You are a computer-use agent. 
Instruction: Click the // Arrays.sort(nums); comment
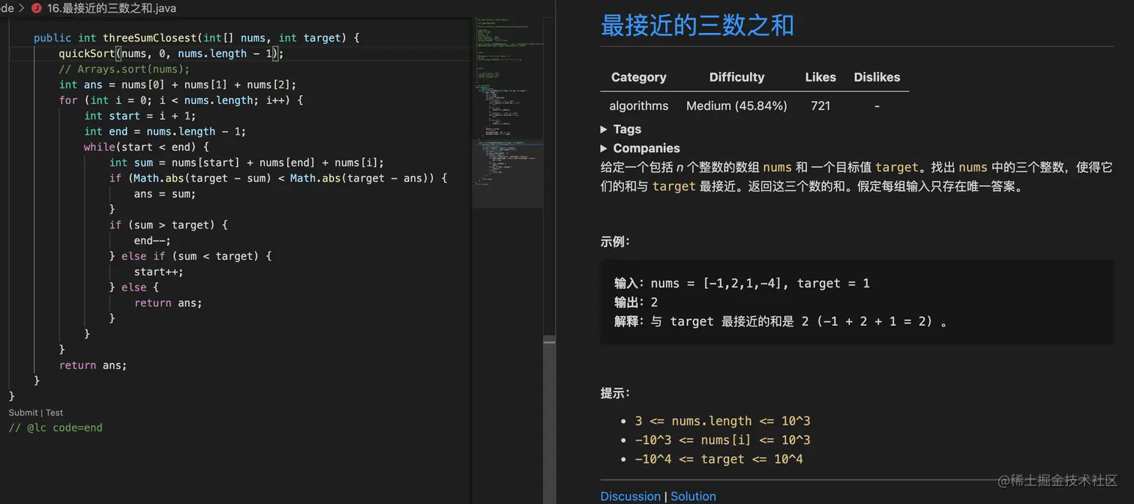point(124,69)
